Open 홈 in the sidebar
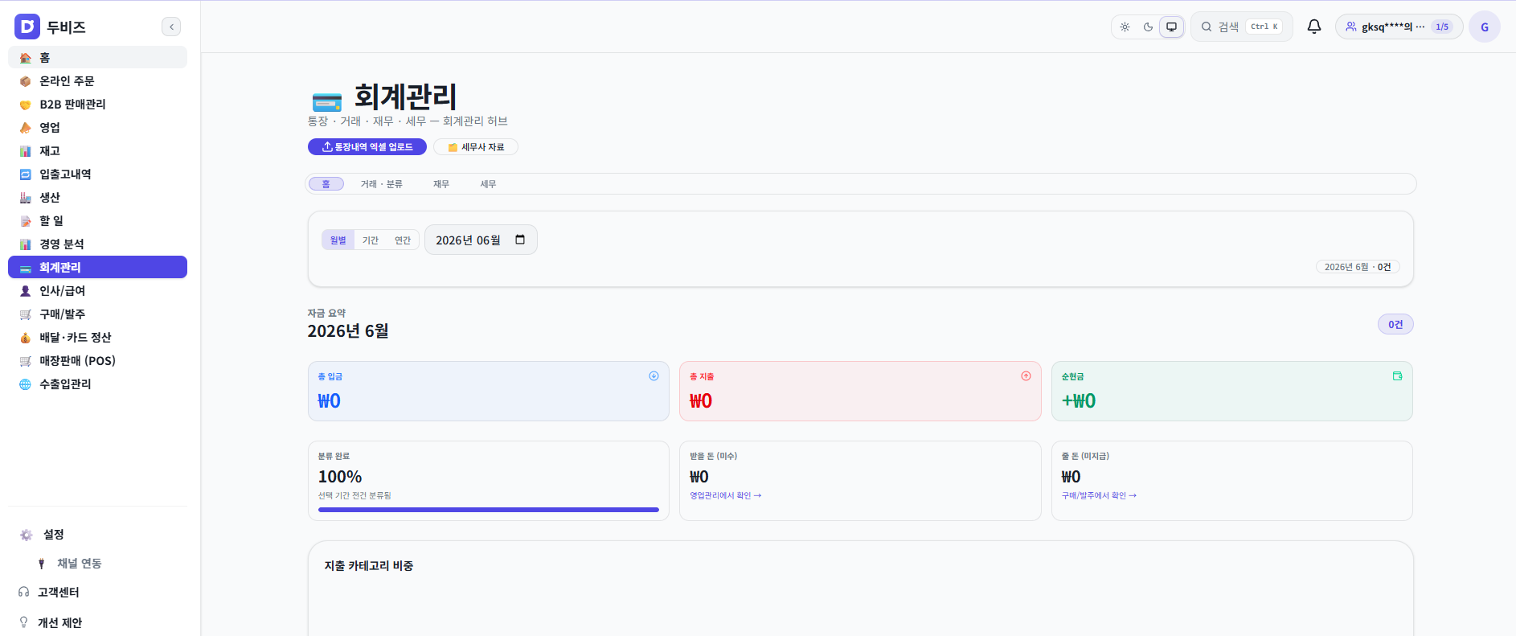Image resolution: width=1516 pixels, height=636 pixels. pos(97,57)
